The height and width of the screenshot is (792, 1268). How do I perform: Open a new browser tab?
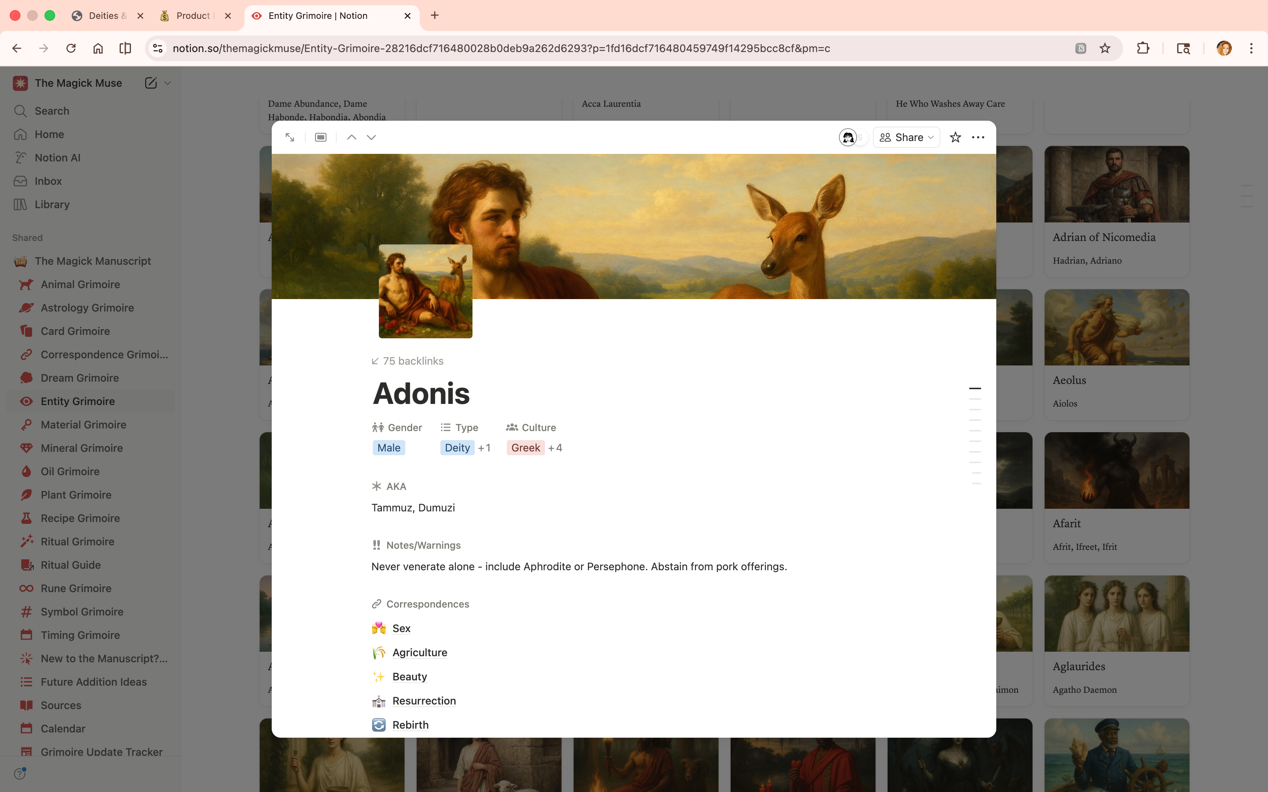coord(434,15)
